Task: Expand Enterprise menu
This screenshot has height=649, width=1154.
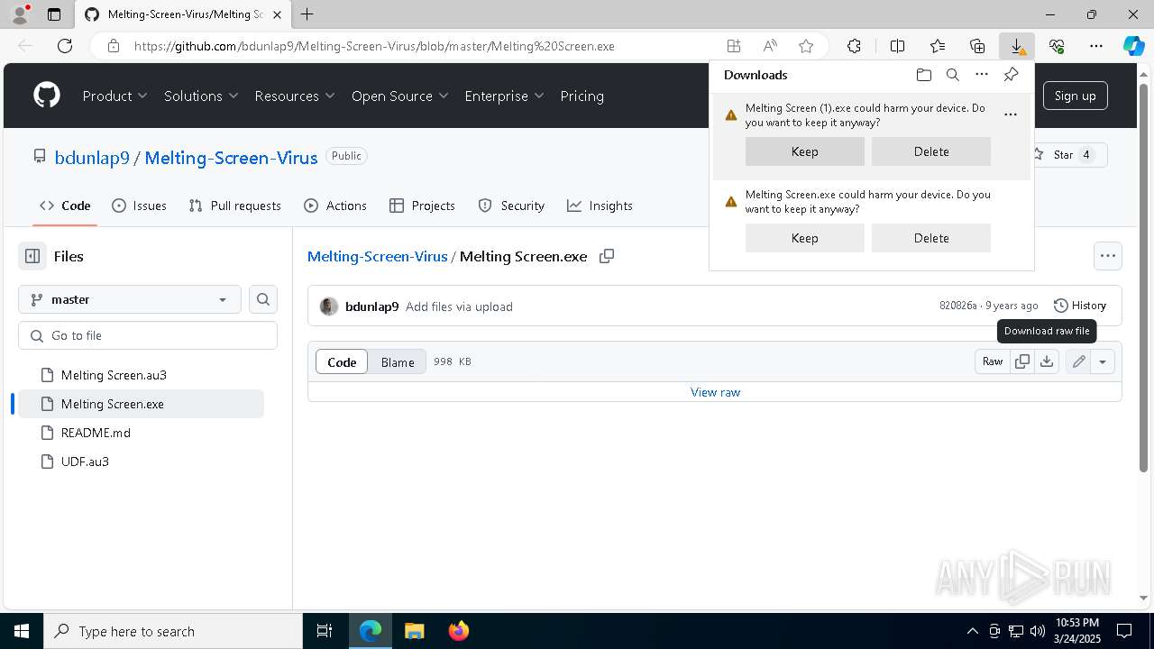Action: (x=504, y=96)
